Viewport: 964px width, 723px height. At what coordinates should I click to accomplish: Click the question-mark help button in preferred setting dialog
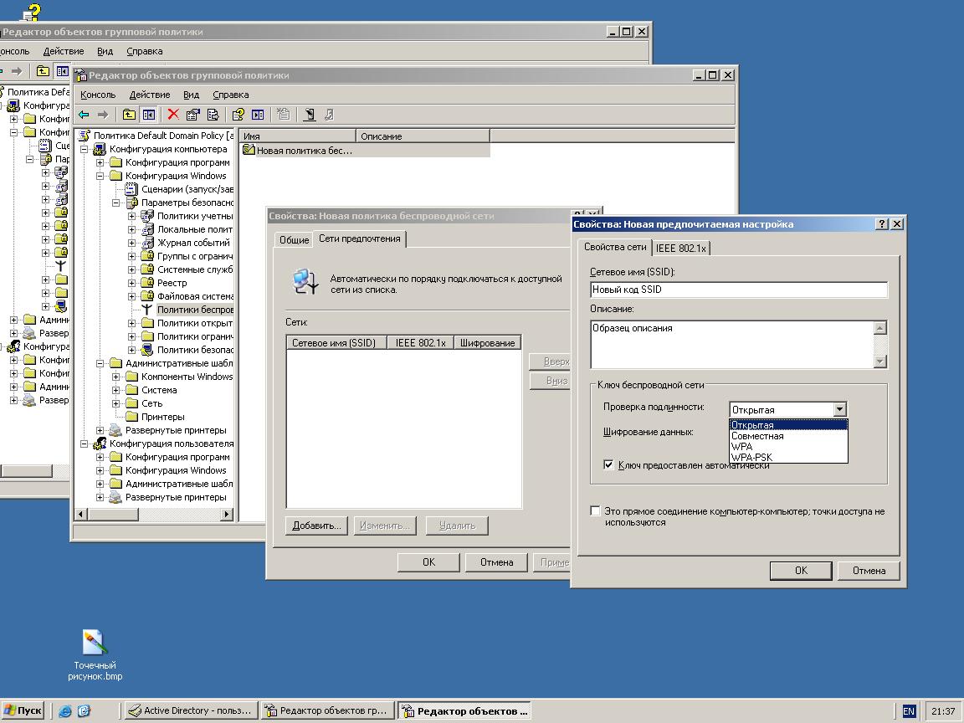tap(882, 224)
